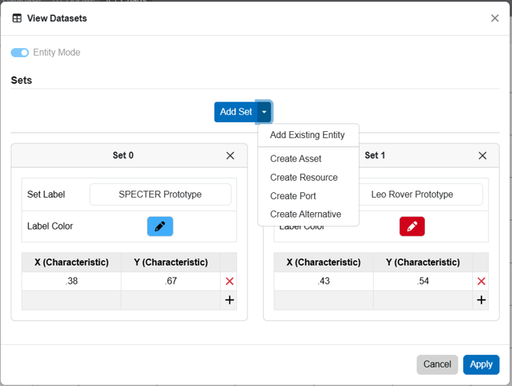Edit the red label color of Set 1
The height and width of the screenshot is (386, 512).
[412, 227]
